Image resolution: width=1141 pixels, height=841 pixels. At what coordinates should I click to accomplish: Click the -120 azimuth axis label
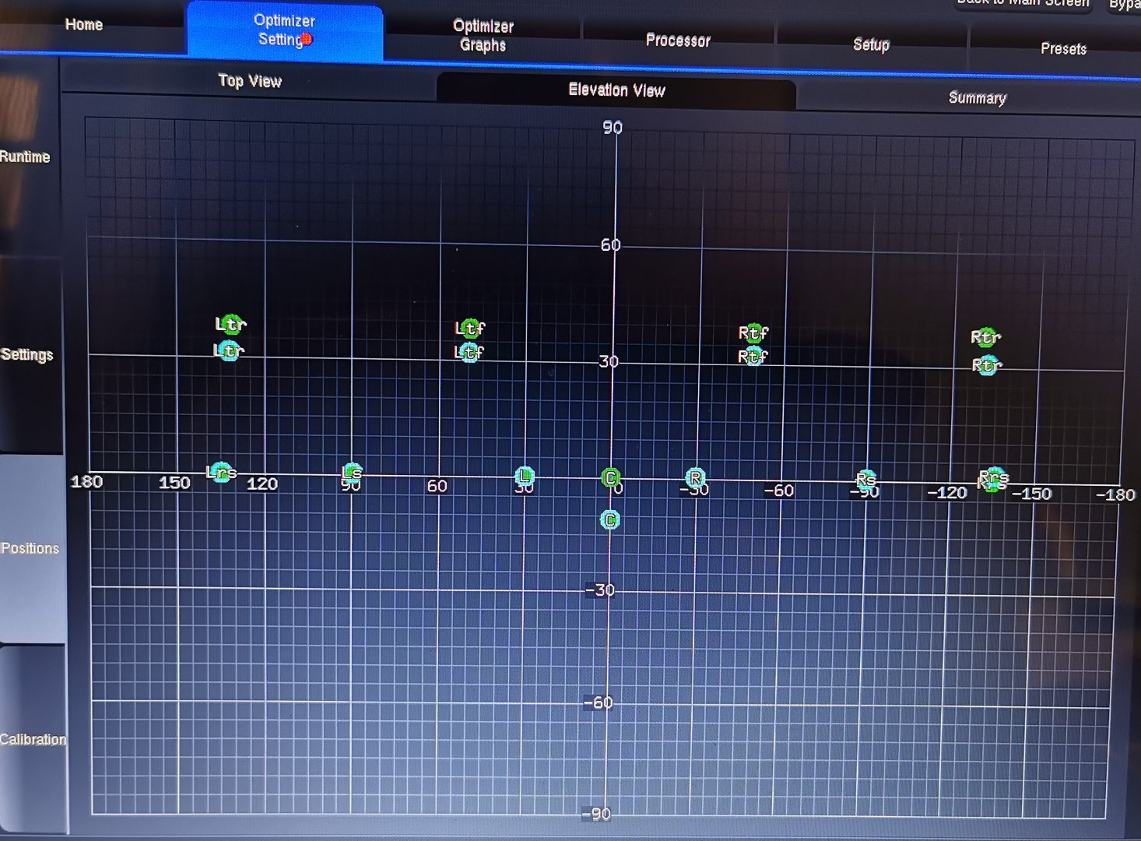[947, 492]
